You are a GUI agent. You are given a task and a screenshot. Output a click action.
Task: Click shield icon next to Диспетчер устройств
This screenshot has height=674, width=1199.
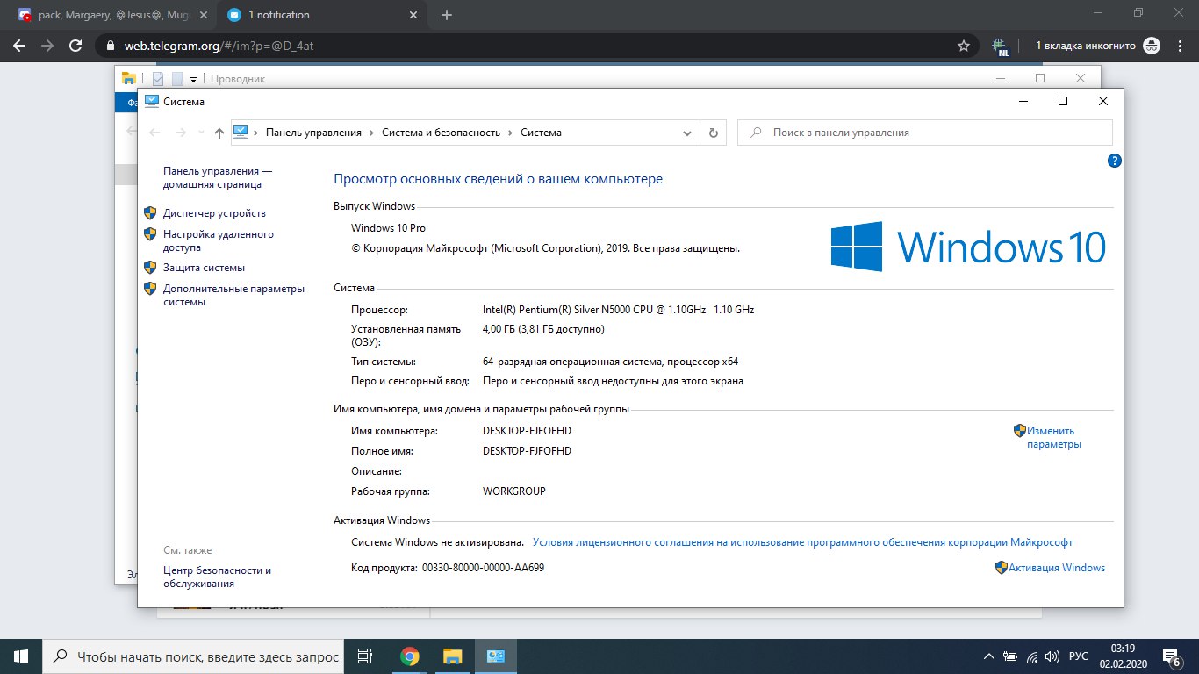[150, 213]
